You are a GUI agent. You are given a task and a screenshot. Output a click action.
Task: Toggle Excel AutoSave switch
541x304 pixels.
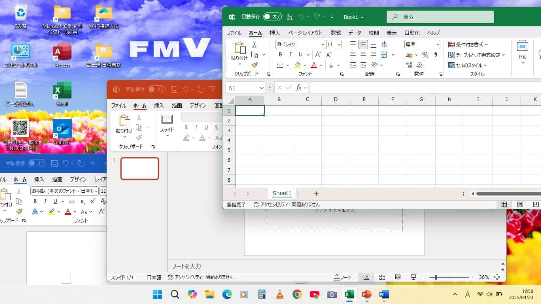point(273,17)
